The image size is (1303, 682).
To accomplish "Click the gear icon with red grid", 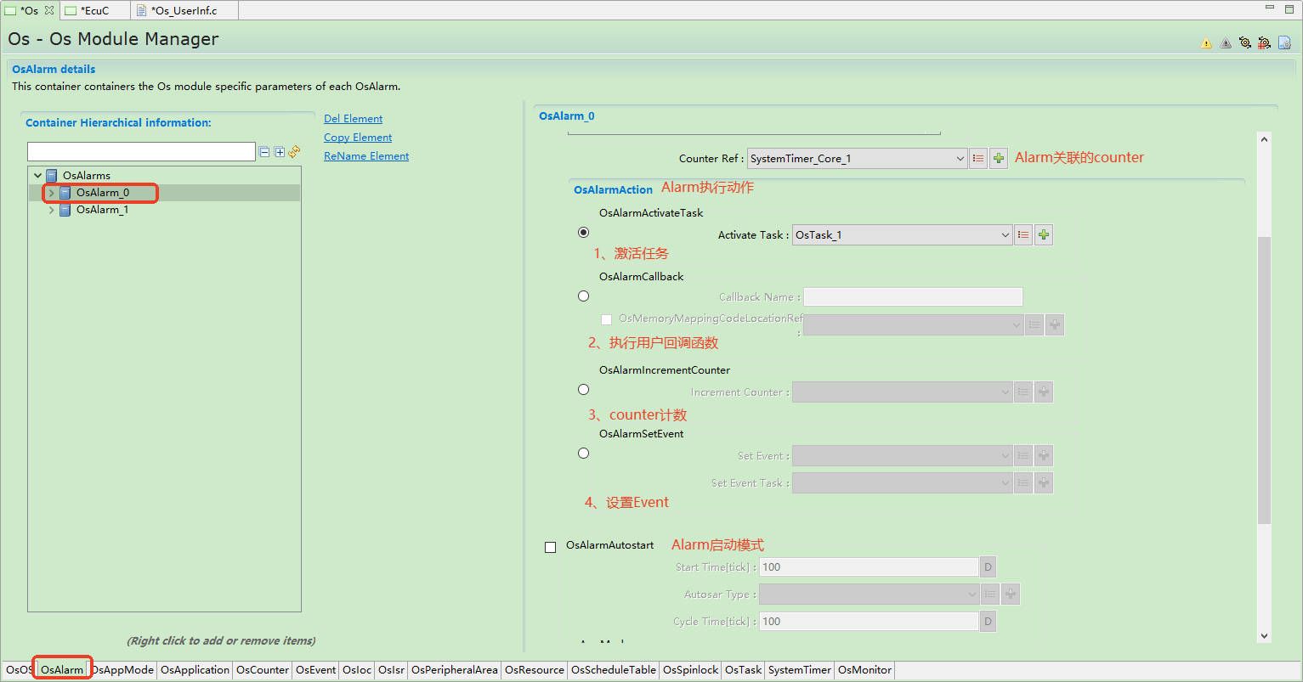I will [1264, 42].
